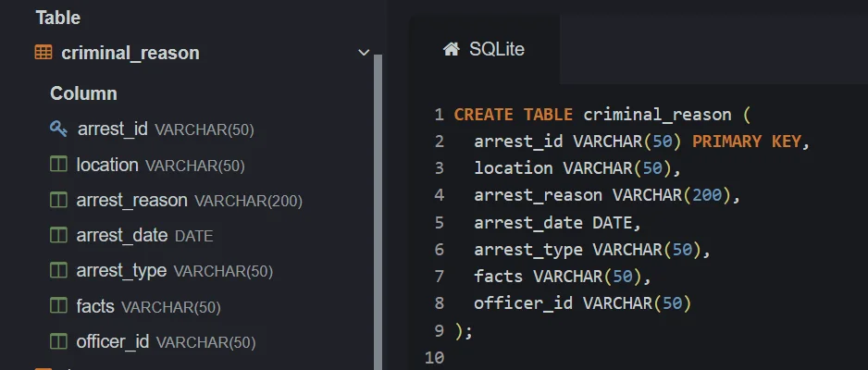Click the column icon next to arrest_reason
This screenshot has height=370, width=868.
[x=58, y=200]
